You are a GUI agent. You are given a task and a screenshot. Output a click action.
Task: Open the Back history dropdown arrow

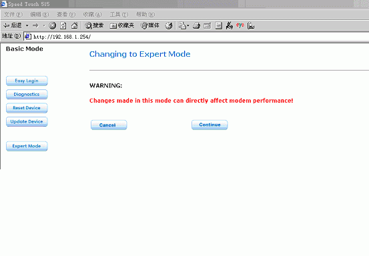pyautogui.click(x=27, y=25)
